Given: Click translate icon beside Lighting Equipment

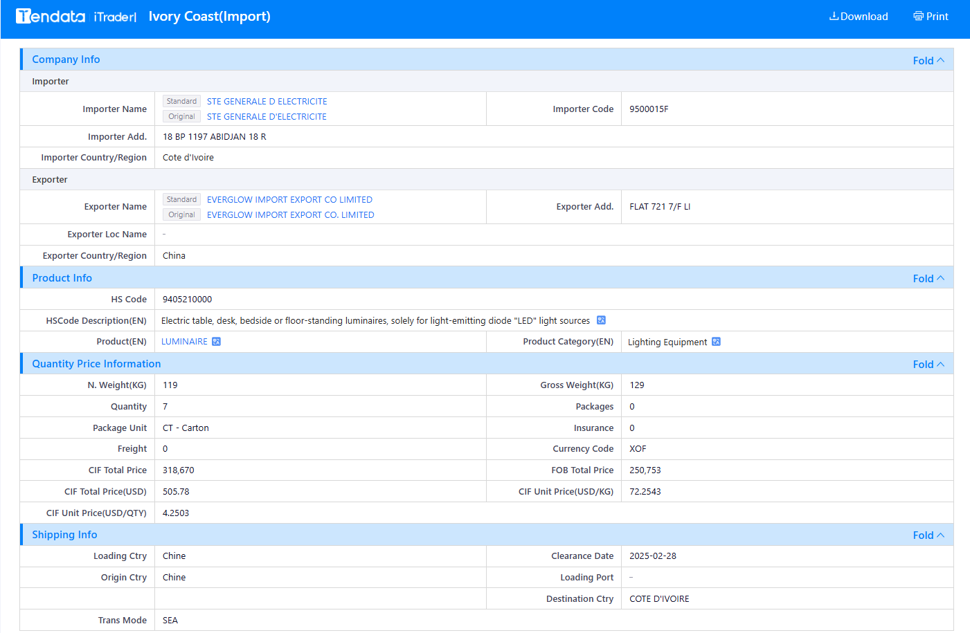Looking at the screenshot, I should 716,342.
